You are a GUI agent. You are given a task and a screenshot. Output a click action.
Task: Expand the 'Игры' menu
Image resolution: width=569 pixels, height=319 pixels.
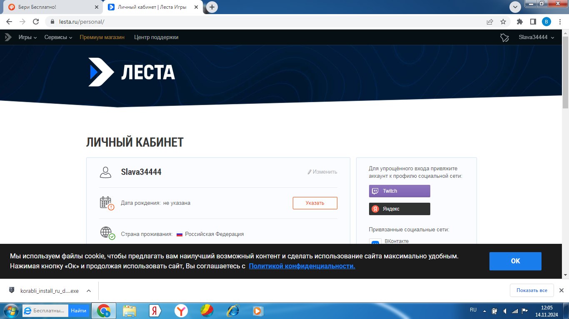(27, 37)
